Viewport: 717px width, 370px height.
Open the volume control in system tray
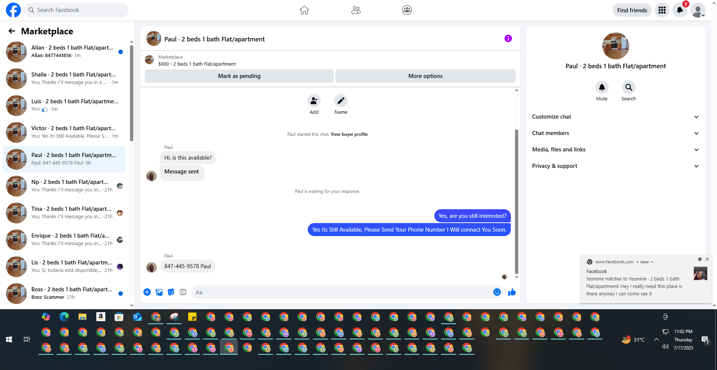665,347
